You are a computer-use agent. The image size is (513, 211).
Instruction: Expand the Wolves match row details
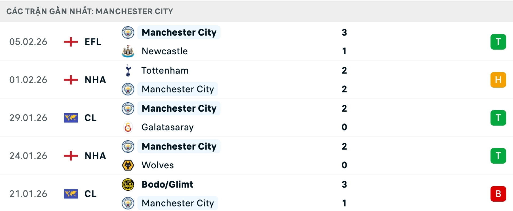click(256, 156)
